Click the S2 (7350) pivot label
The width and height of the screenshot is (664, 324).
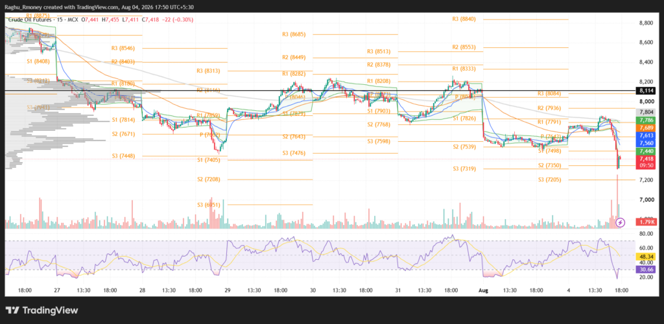551,165
